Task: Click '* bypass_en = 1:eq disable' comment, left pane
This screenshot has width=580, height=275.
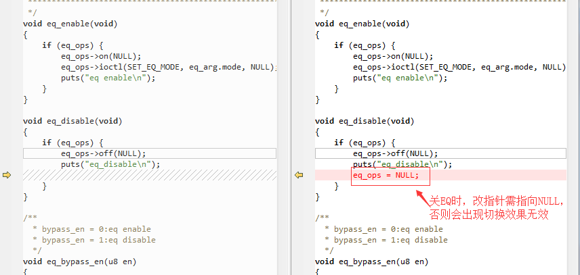Action: click(x=94, y=240)
